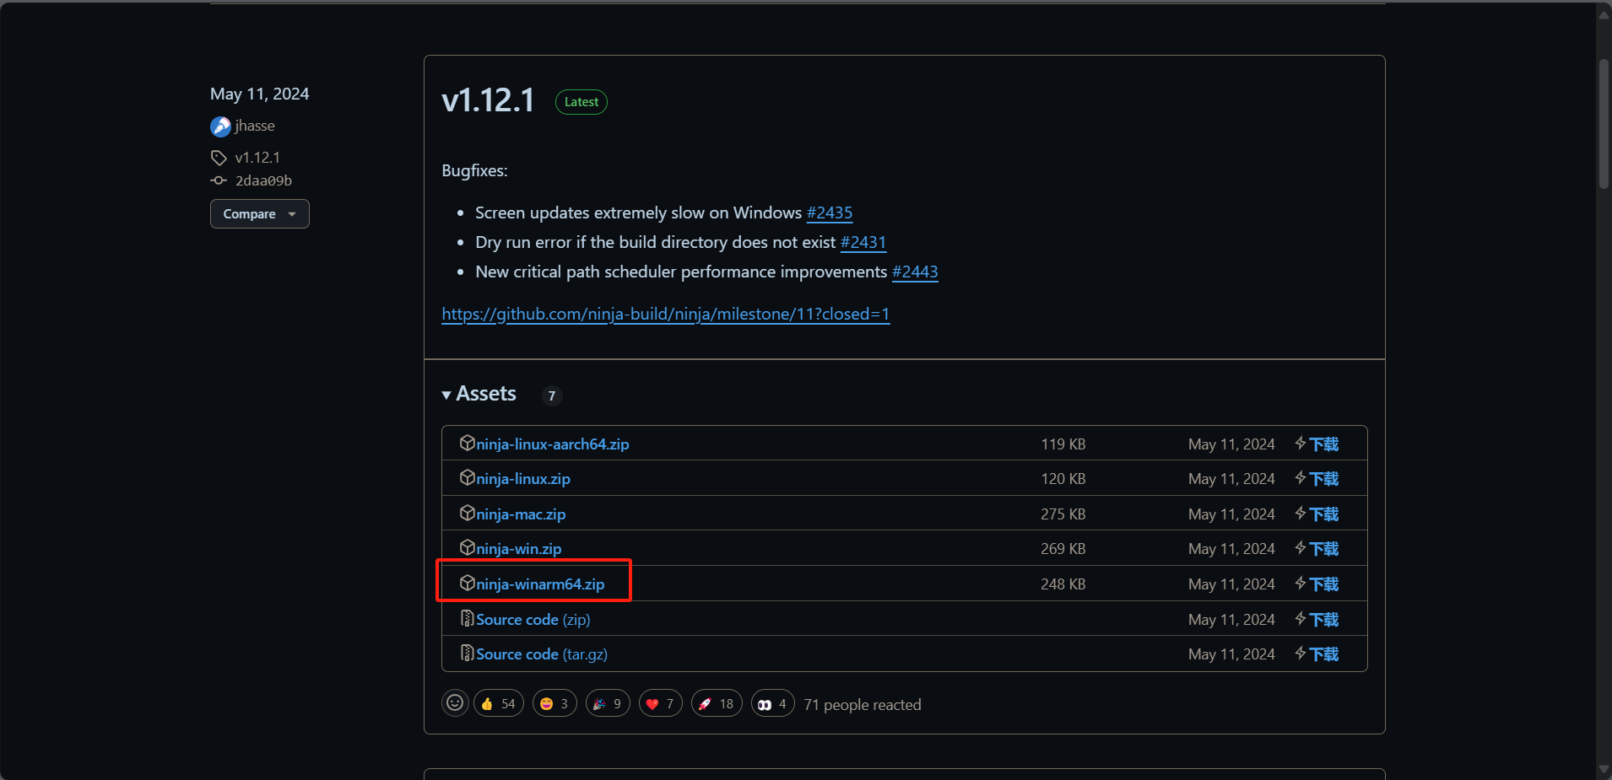React with thumbs up (54)
The image size is (1612, 780).
point(499,703)
